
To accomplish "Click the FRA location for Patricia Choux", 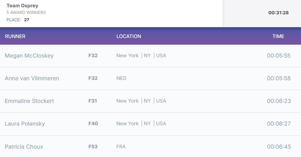I will coord(121,147).
